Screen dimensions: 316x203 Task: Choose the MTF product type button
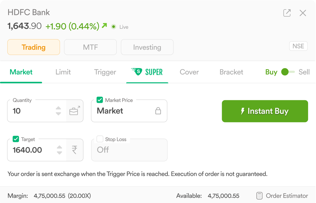[x=90, y=47]
